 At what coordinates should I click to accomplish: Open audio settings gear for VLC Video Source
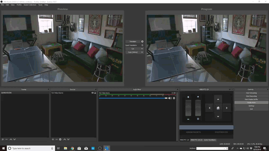click(174, 98)
